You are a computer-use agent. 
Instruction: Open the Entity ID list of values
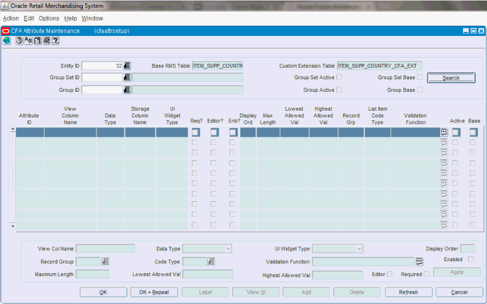click(x=127, y=66)
